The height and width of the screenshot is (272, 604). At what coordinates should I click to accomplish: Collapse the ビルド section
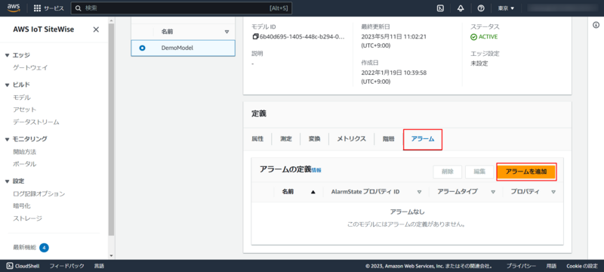(7, 85)
